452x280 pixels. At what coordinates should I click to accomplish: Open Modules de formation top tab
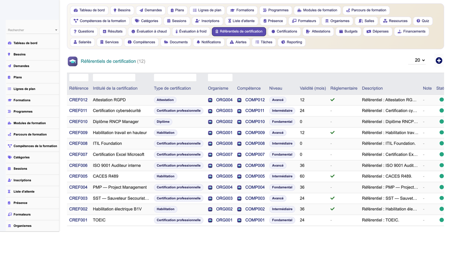tap(317, 10)
